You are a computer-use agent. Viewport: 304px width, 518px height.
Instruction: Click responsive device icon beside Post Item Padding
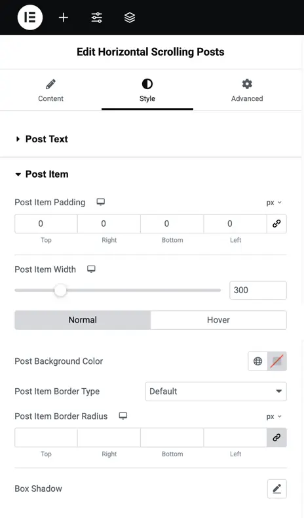[101, 202]
